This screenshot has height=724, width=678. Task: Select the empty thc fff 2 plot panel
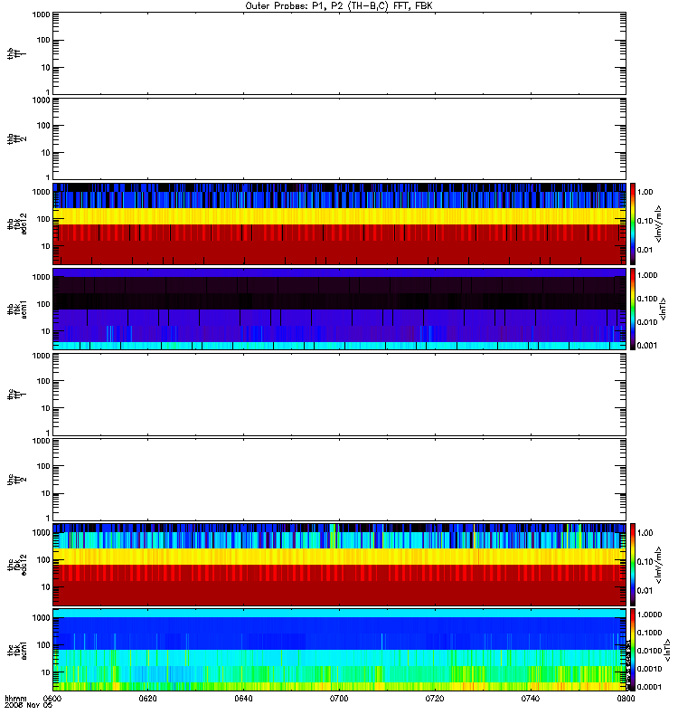340,480
